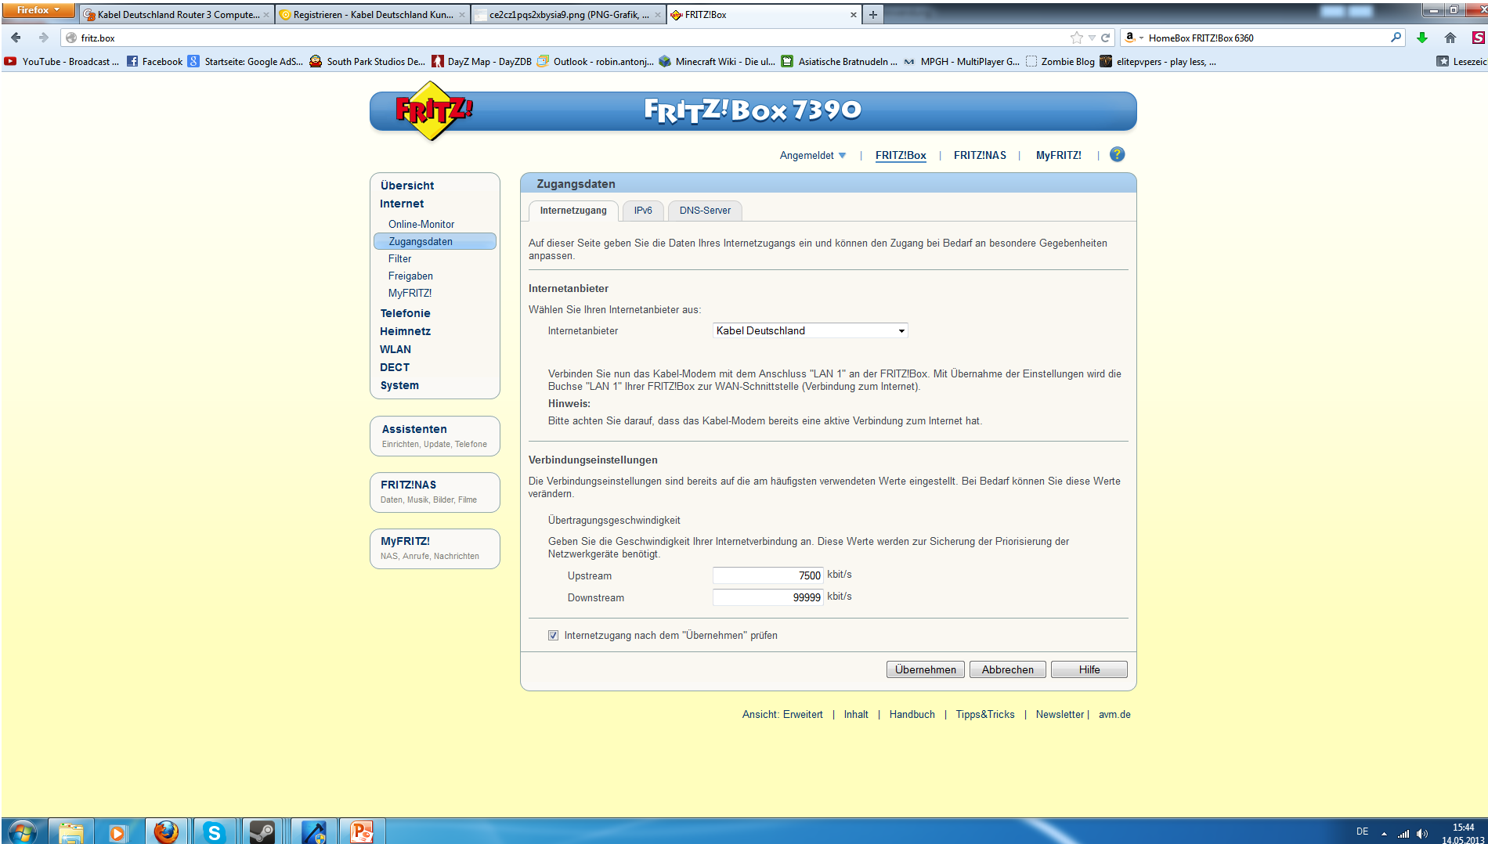Viewport: 1488px width, 844px height.
Task: Open Skype from the Windows taskbar
Action: coord(214,831)
